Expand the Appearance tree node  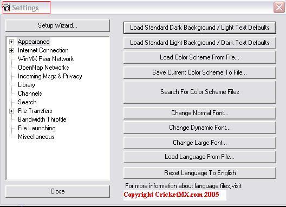(x=11, y=42)
